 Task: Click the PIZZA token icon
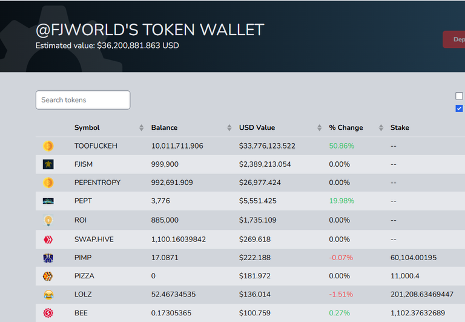[x=48, y=277]
